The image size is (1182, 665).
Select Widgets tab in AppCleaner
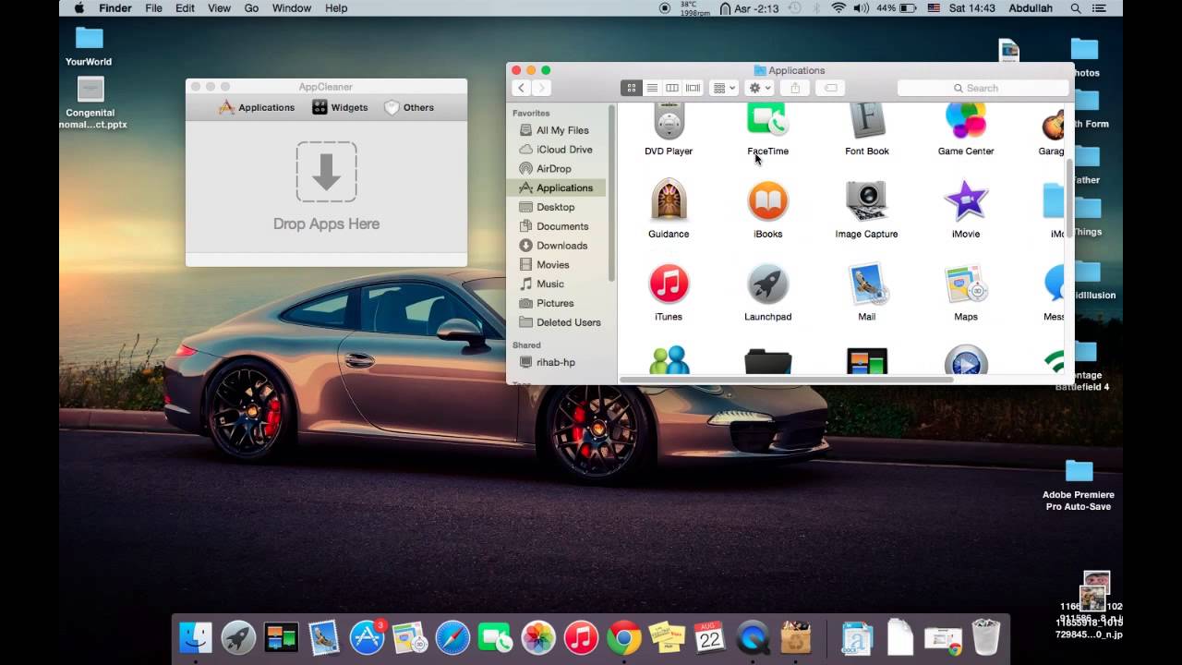point(340,107)
